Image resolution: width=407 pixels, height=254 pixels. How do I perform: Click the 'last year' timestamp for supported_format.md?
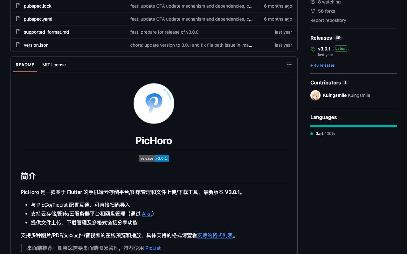283,32
